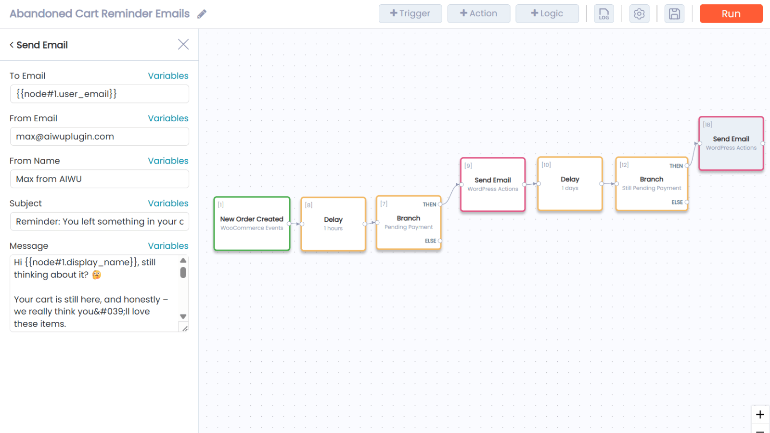The image size is (770, 433).
Task: Open the Trigger add menu
Action: click(x=410, y=14)
